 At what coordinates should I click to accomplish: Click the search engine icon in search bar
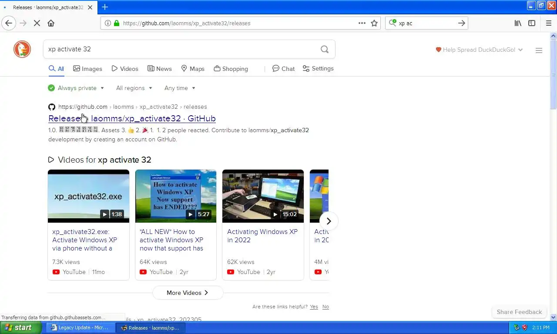(x=393, y=23)
